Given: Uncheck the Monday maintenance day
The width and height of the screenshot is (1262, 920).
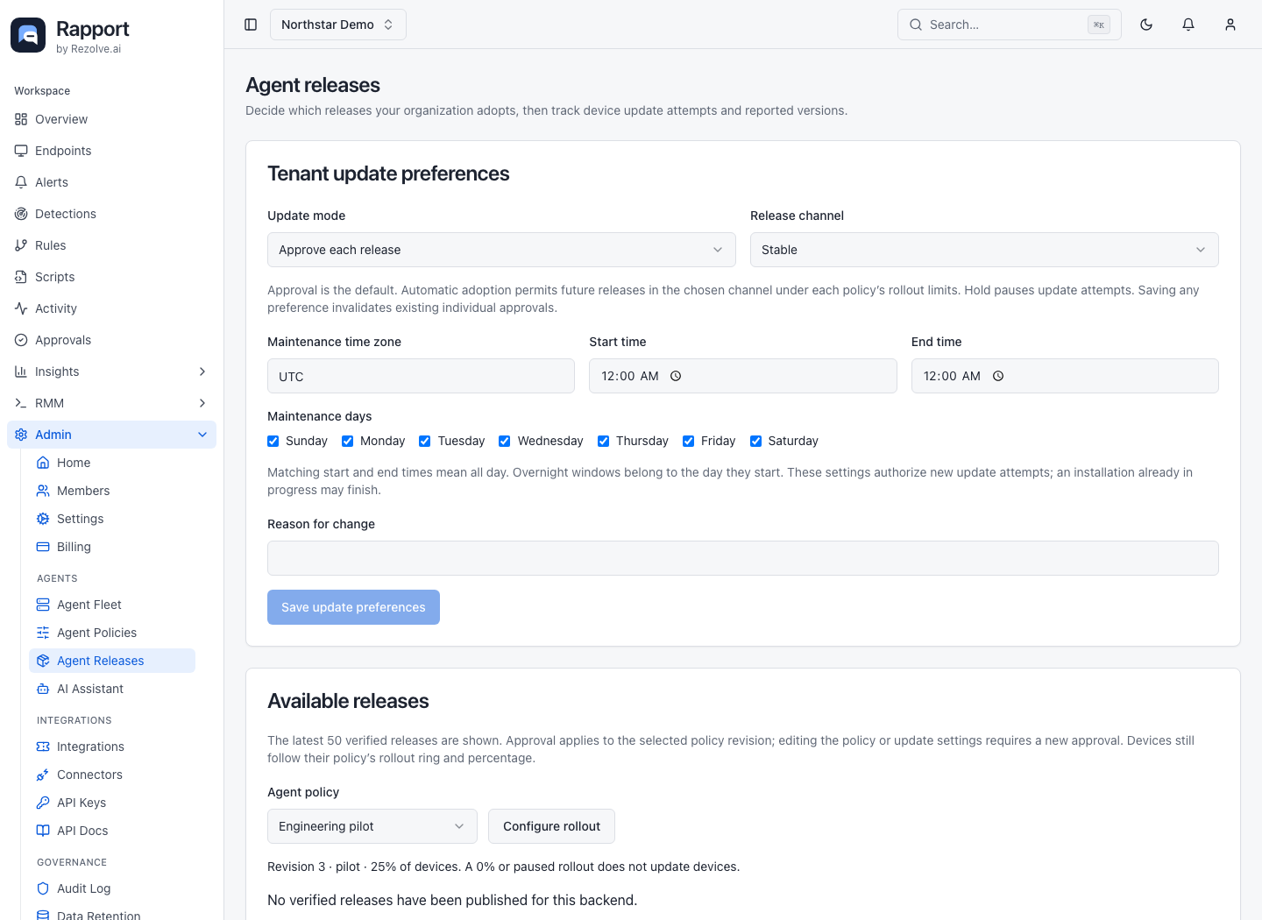Looking at the screenshot, I should pos(348,441).
